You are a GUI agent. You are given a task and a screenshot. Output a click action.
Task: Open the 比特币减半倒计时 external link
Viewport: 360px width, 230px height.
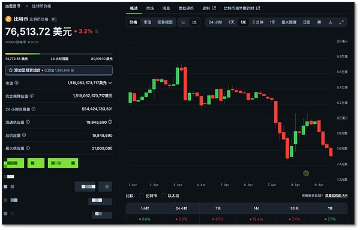(x=242, y=8)
